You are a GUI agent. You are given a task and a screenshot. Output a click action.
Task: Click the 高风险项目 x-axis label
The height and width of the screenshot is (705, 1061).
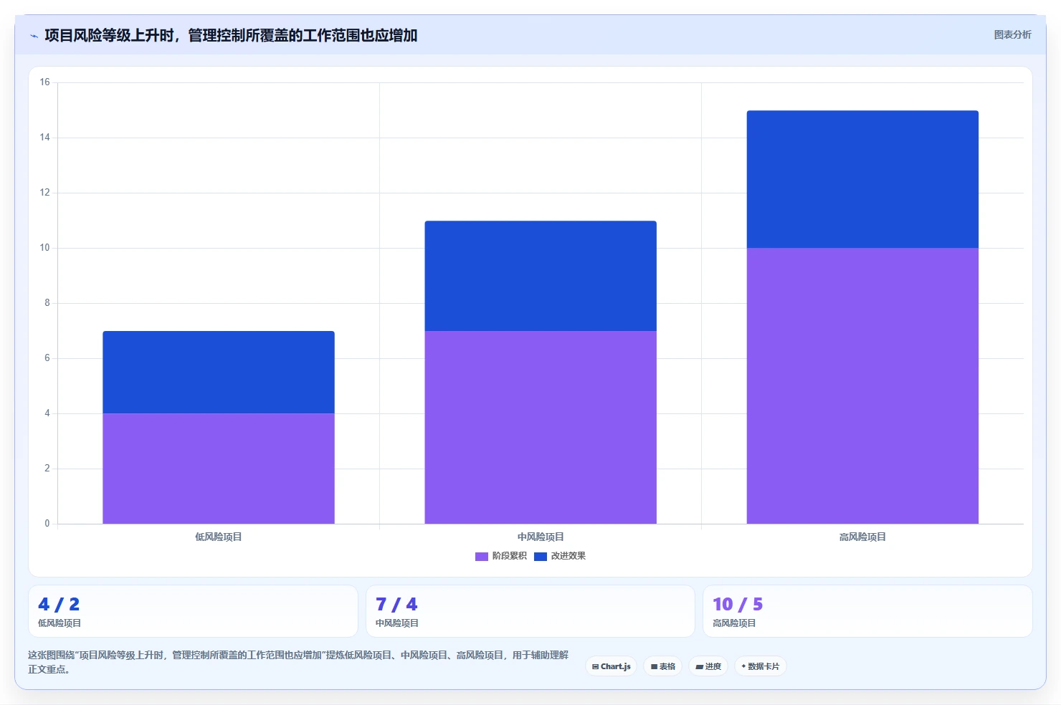click(862, 537)
